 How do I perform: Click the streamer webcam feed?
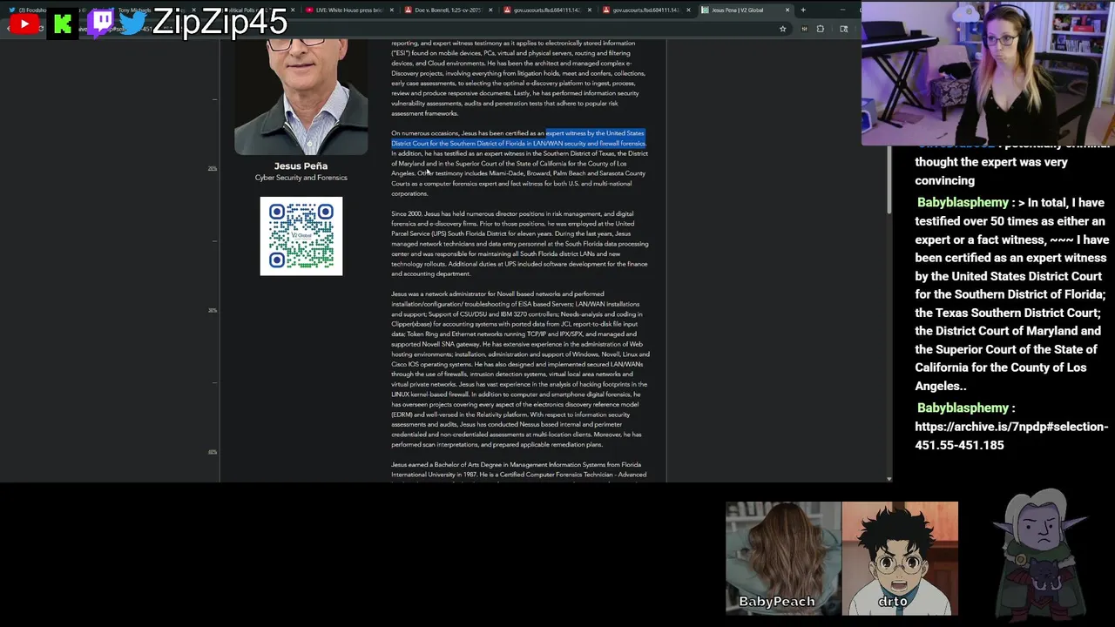click(x=988, y=72)
